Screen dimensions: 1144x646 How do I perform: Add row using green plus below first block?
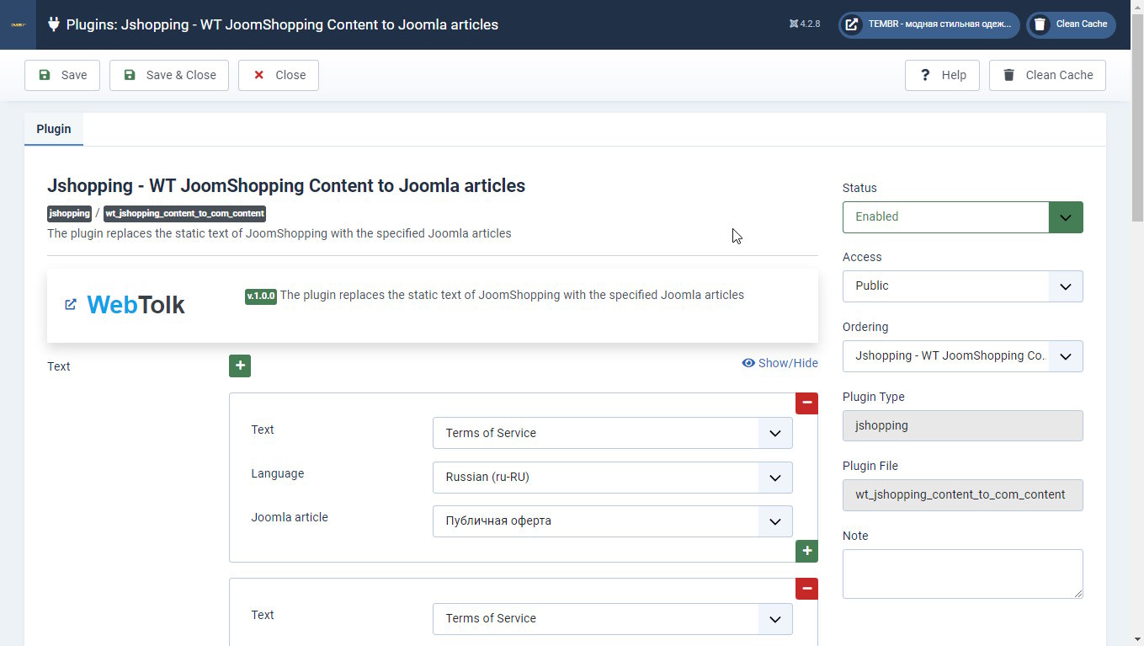click(806, 551)
